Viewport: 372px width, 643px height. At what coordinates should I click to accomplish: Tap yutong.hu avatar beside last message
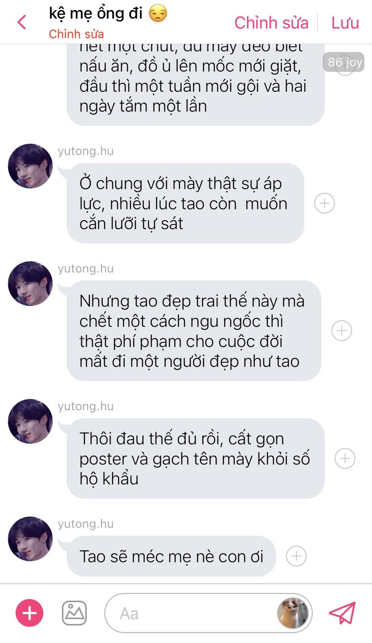(x=30, y=539)
